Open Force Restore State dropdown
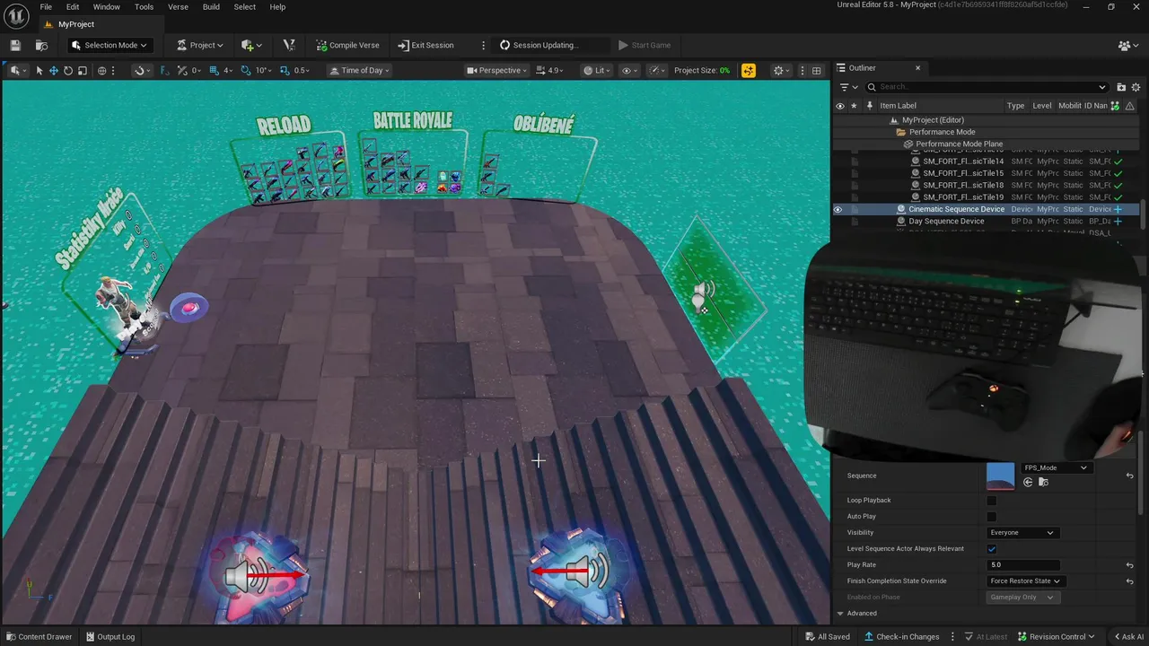The width and height of the screenshot is (1149, 646). [x=1025, y=581]
